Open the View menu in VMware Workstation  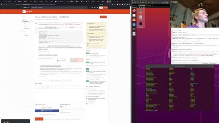[138, 3]
